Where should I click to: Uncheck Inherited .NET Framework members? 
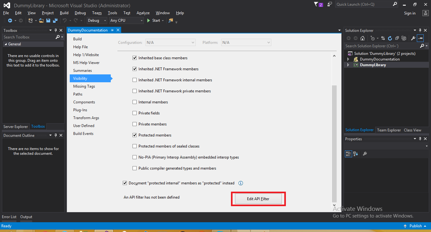click(x=135, y=69)
